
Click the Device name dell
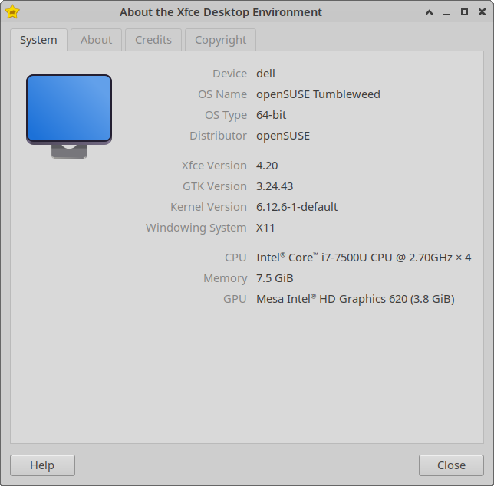(x=265, y=74)
